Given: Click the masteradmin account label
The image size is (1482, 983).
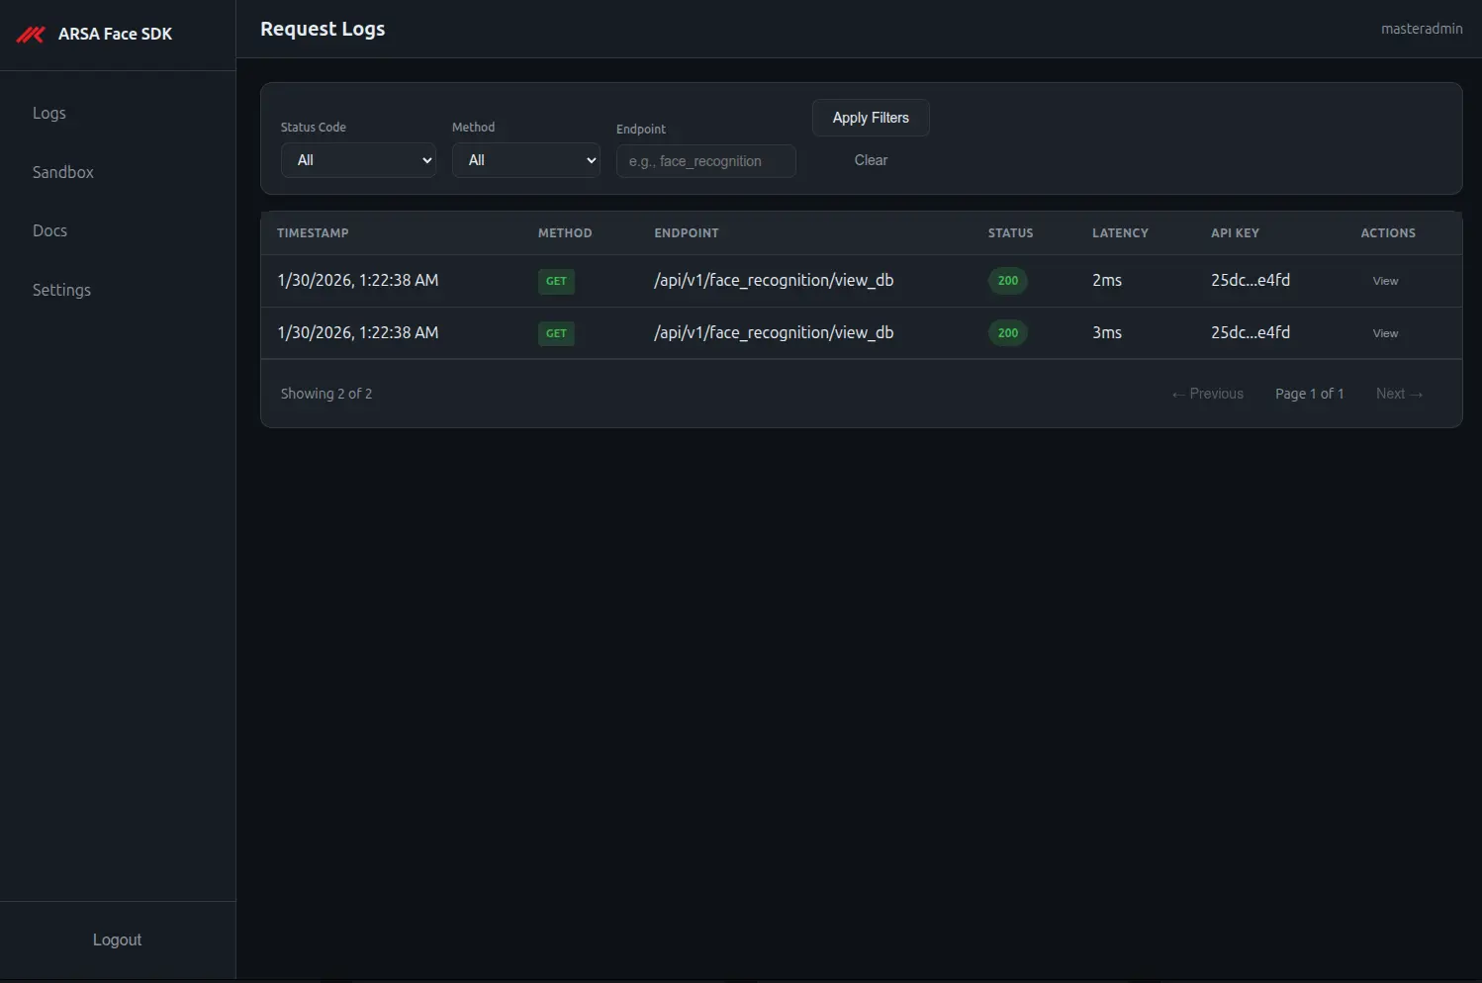Looking at the screenshot, I should [x=1422, y=29].
